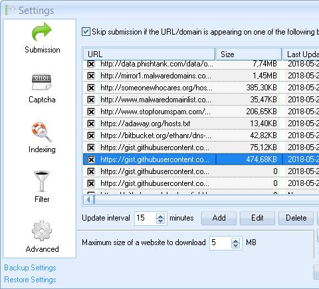The image size is (319, 289).
Task: Sort list by the Size column header
Action: (249, 54)
